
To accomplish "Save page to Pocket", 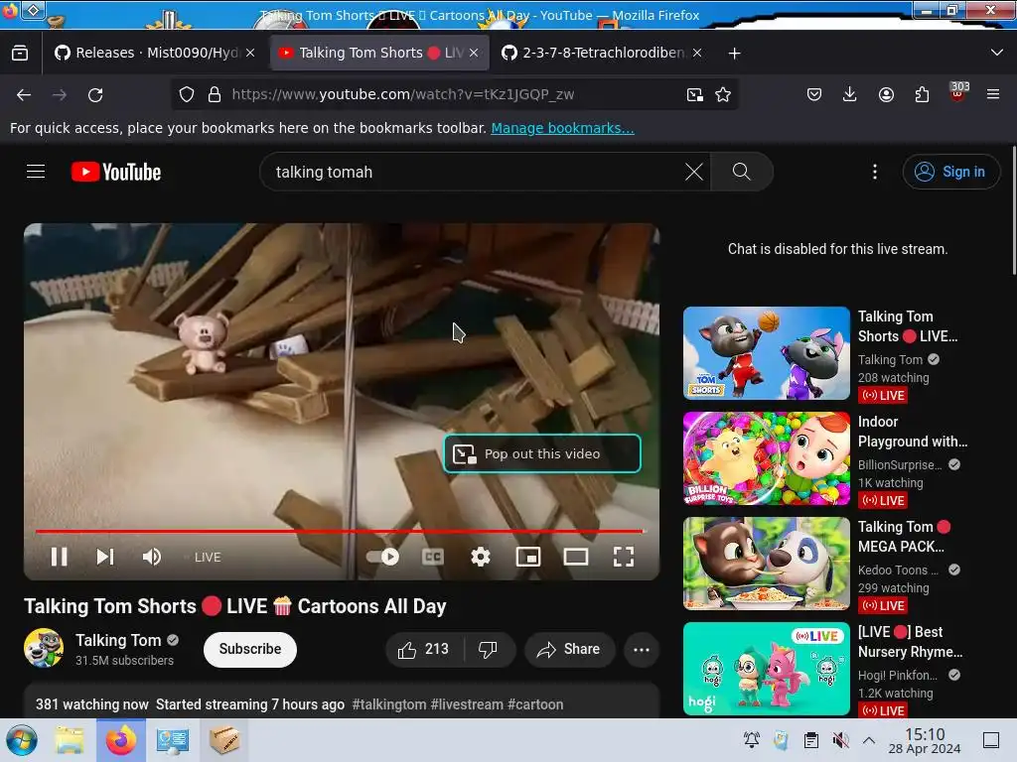I will [814, 94].
